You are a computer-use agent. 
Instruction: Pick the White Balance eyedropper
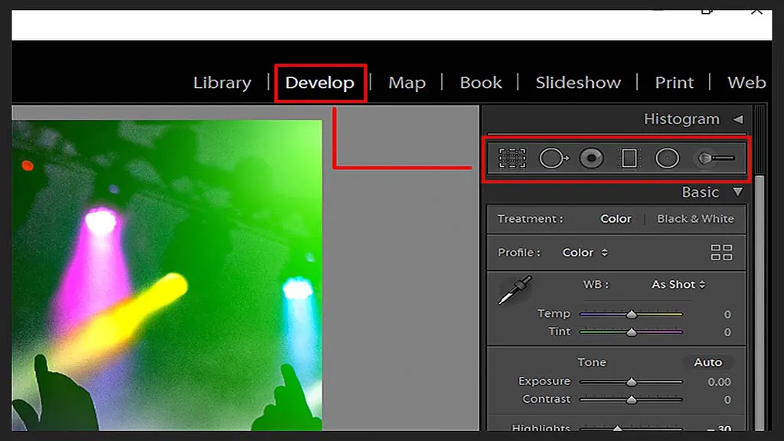point(515,290)
